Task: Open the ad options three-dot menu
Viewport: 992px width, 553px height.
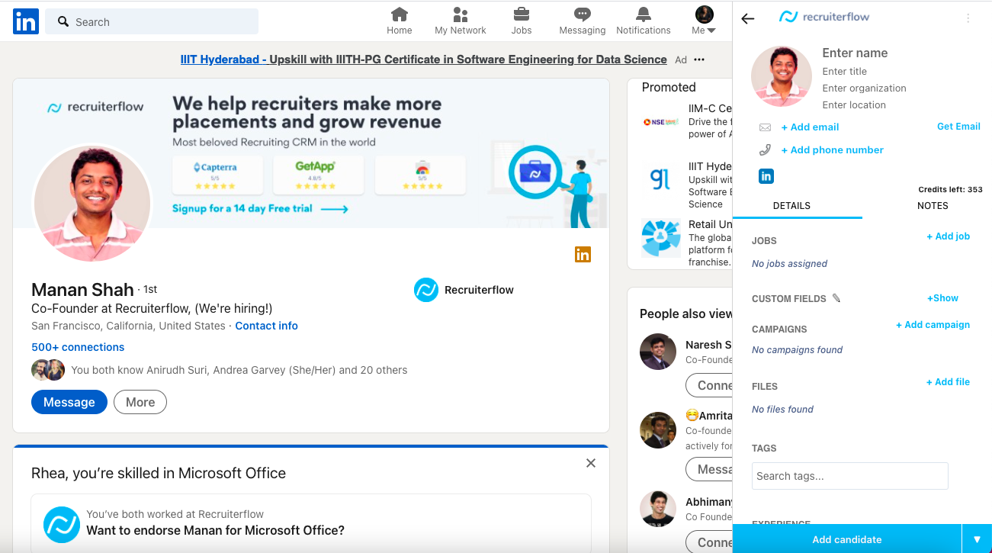Action: pyautogui.click(x=699, y=59)
